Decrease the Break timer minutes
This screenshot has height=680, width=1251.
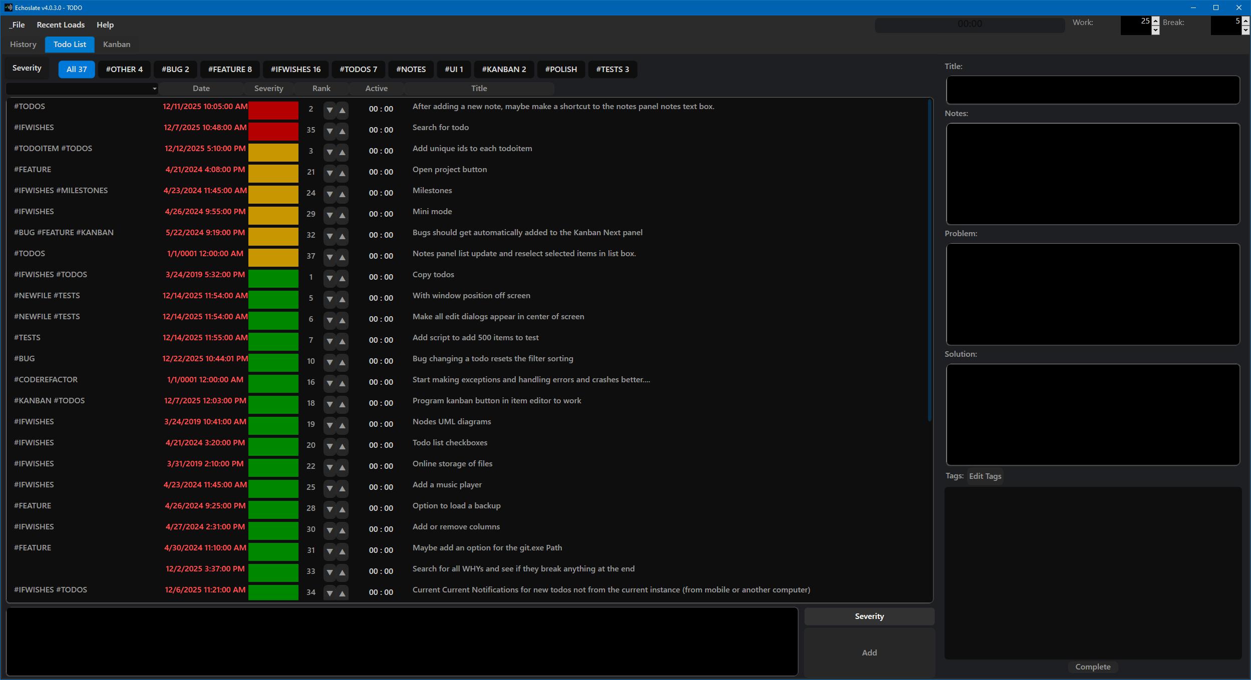point(1245,30)
